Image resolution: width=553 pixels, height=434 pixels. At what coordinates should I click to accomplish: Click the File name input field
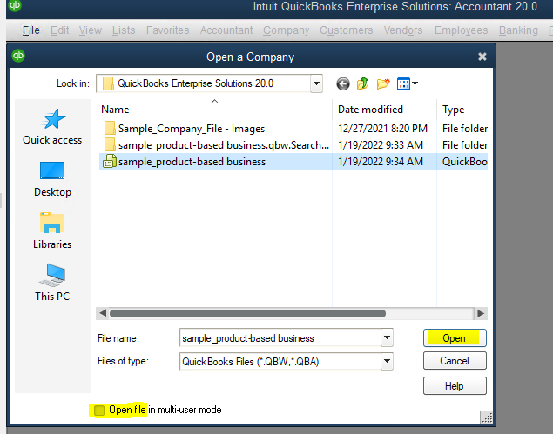pyautogui.click(x=280, y=338)
